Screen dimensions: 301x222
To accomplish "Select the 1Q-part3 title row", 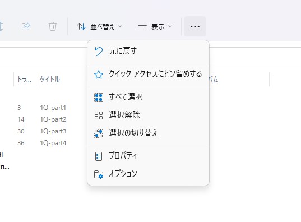I will click(x=53, y=131).
